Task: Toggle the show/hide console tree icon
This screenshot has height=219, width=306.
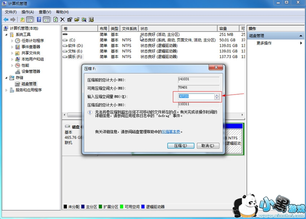Action: (30, 20)
